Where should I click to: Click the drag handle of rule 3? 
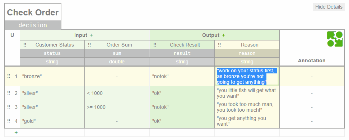(x=9, y=107)
